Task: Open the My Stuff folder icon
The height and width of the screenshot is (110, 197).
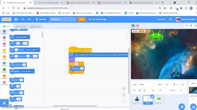Action: click(x=171, y=19)
